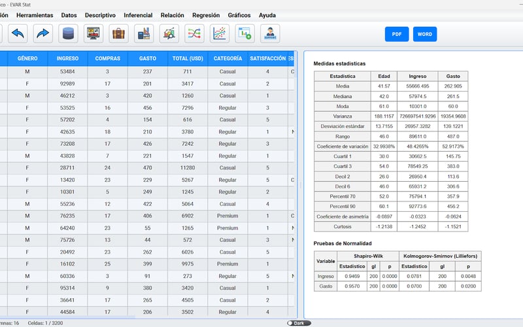Export results using PDF button

click(x=397, y=34)
